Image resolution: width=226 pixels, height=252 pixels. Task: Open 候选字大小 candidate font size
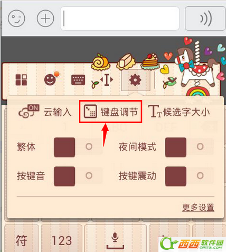179,112
